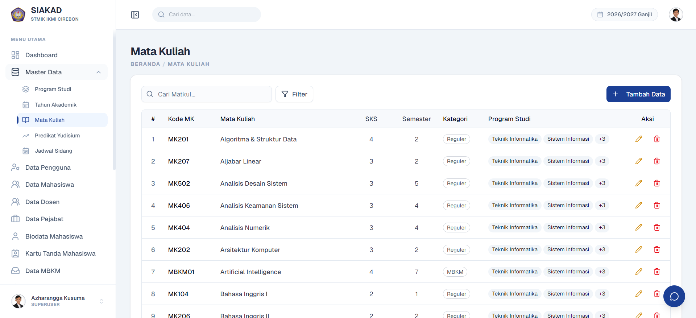Delete the Artificial Intelligence row

point(656,272)
